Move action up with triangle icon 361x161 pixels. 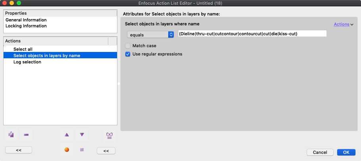click(67, 134)
